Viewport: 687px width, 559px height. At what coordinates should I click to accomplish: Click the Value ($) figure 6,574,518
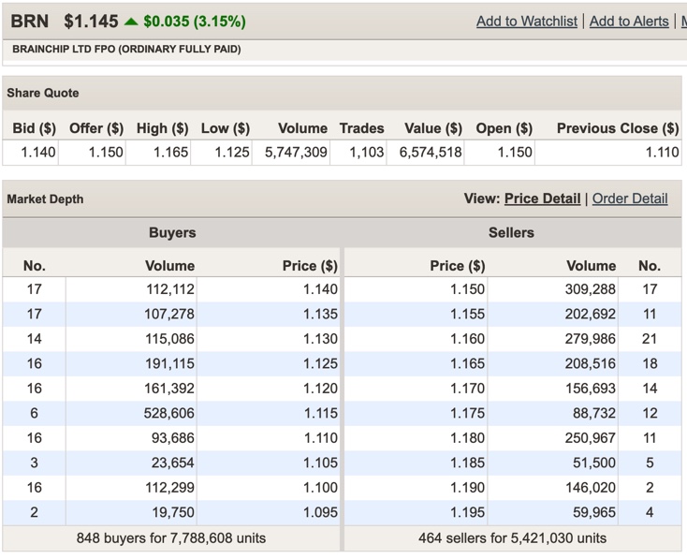point(431,152)
